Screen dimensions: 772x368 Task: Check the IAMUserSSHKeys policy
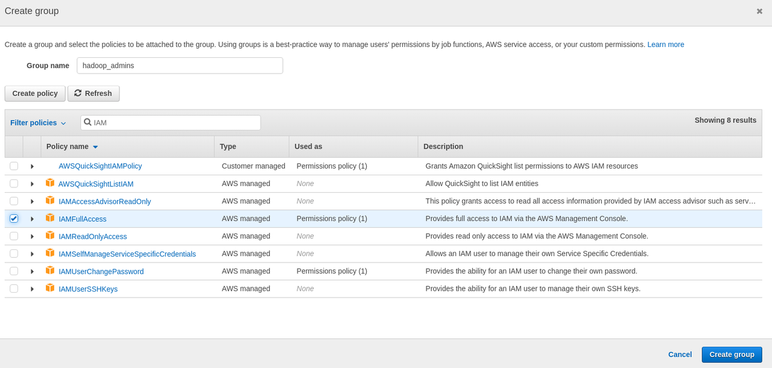(x=13, y=288)
